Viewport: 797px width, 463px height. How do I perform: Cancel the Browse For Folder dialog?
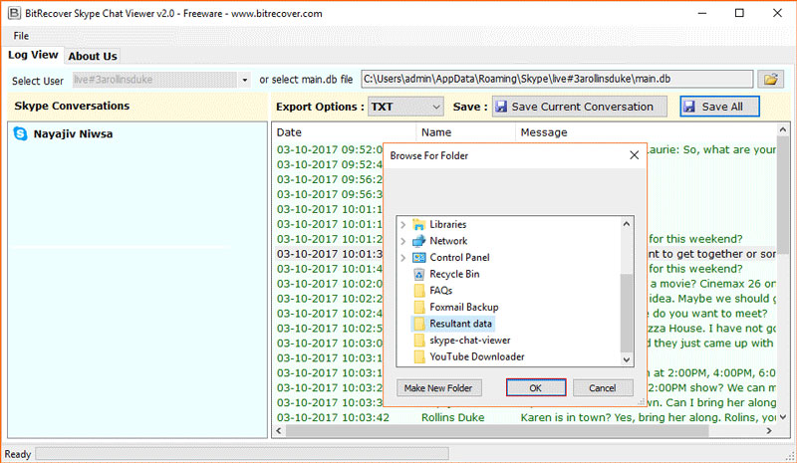click(x=603, y=387)
